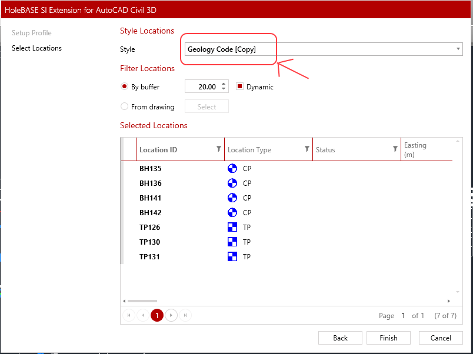
Task: Select the TP symbol on the TP130 row
Action: (x=232, y=242)
